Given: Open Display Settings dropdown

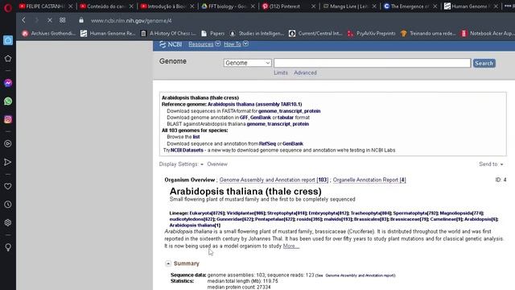Looking at the screenshot, I should point(181,164).
